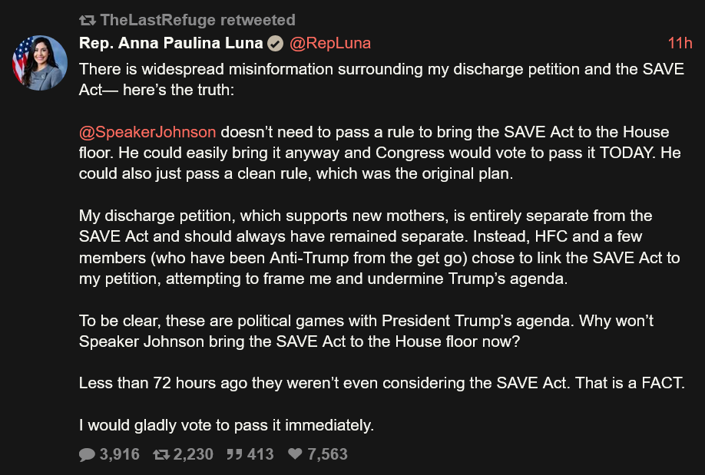Visit the @RepLuna handle link
This screenshot has height=475, width=705.
pos(330,43)
